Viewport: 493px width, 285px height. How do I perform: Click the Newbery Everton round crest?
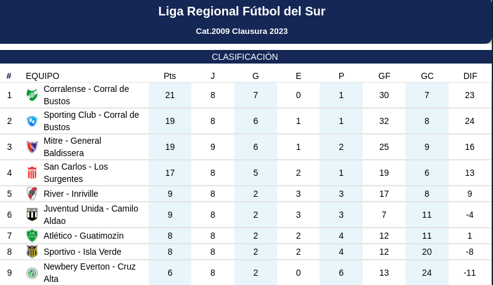tap(32, 273)
